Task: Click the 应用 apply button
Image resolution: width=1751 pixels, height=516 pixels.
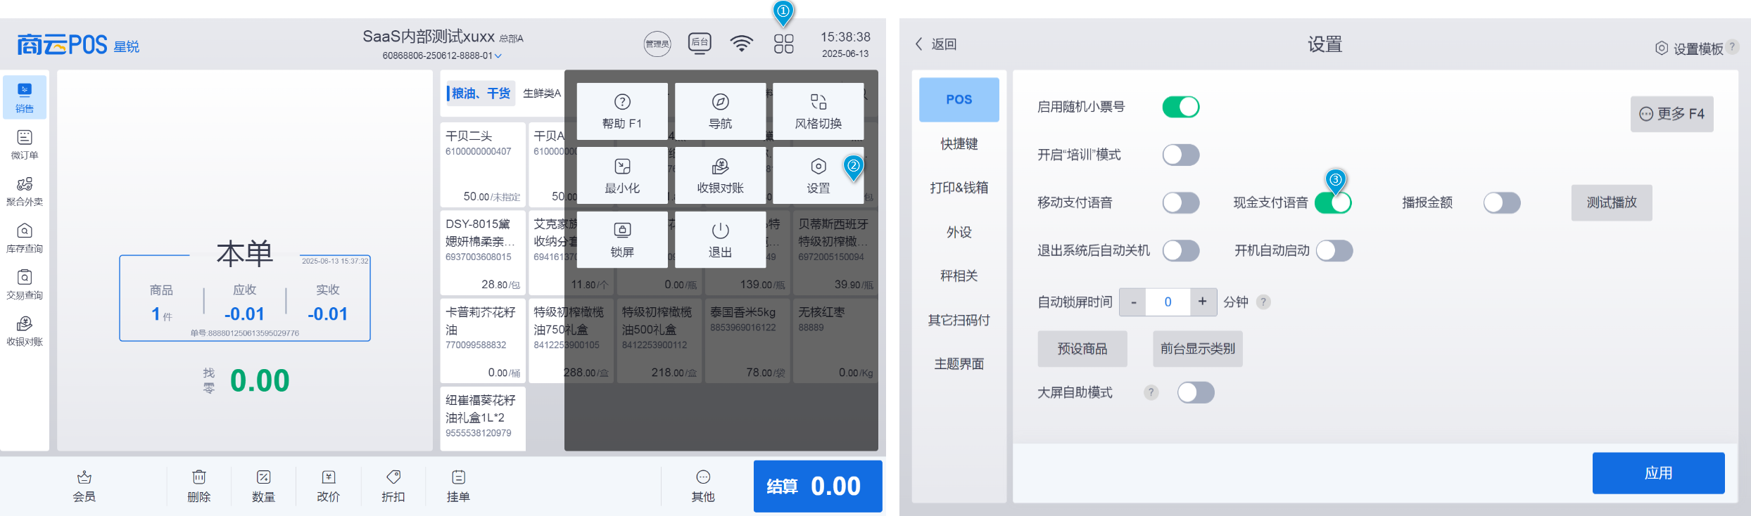Action: coord(1658,473)
